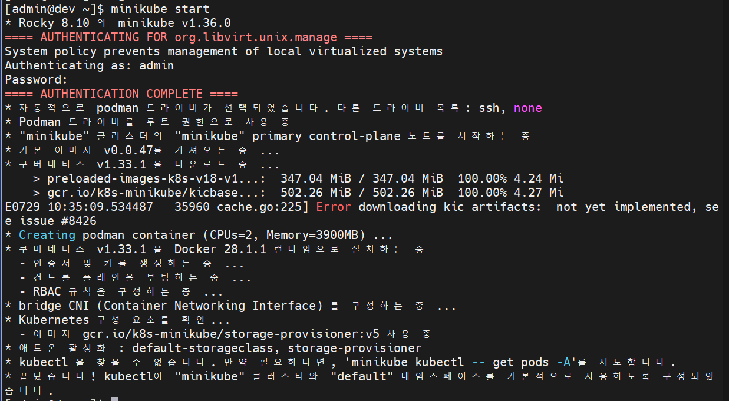The image size is (729, 401).
Task: Click the magenta 'none' driver word
Action: [x=528, y=108]
